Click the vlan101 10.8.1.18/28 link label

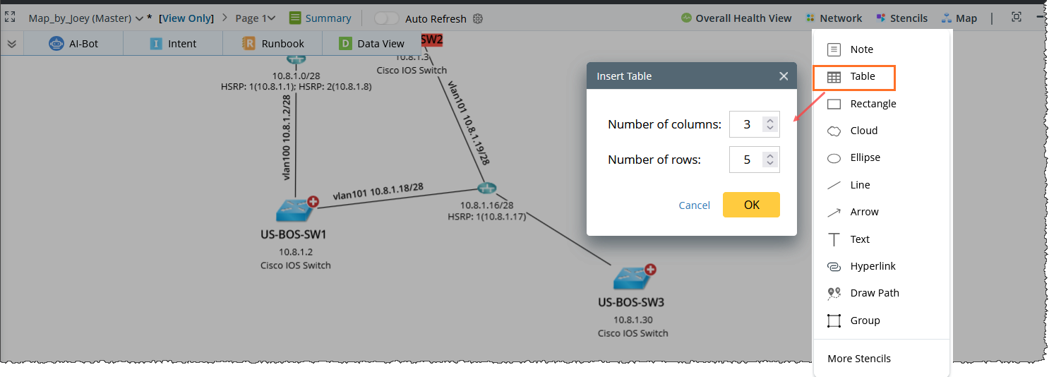378,192
